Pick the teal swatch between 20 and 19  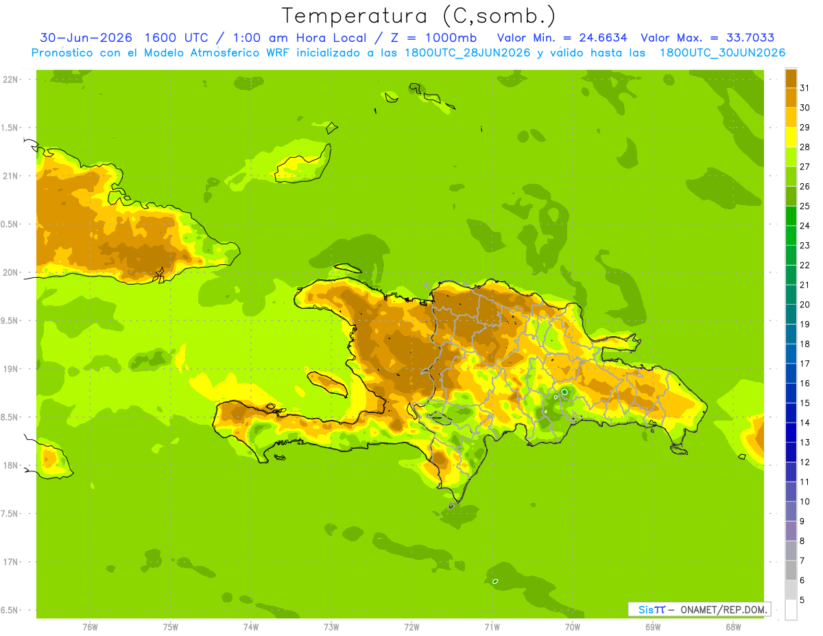point(791,314)
